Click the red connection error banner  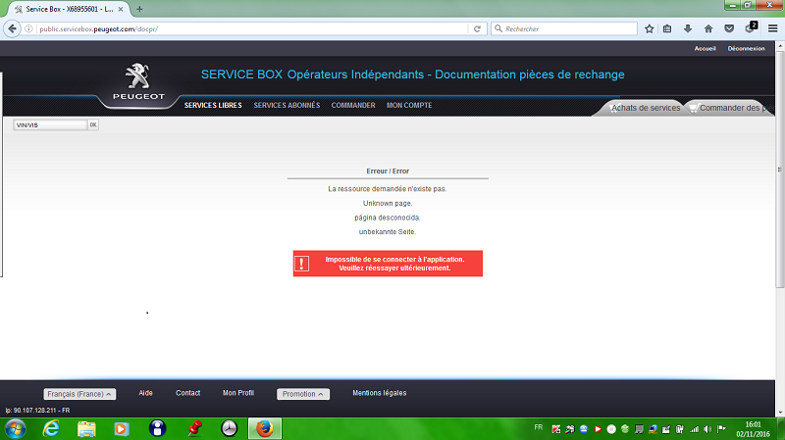388,264
